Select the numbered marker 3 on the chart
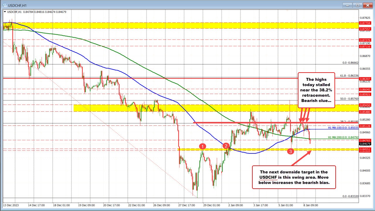 (290, 151)
